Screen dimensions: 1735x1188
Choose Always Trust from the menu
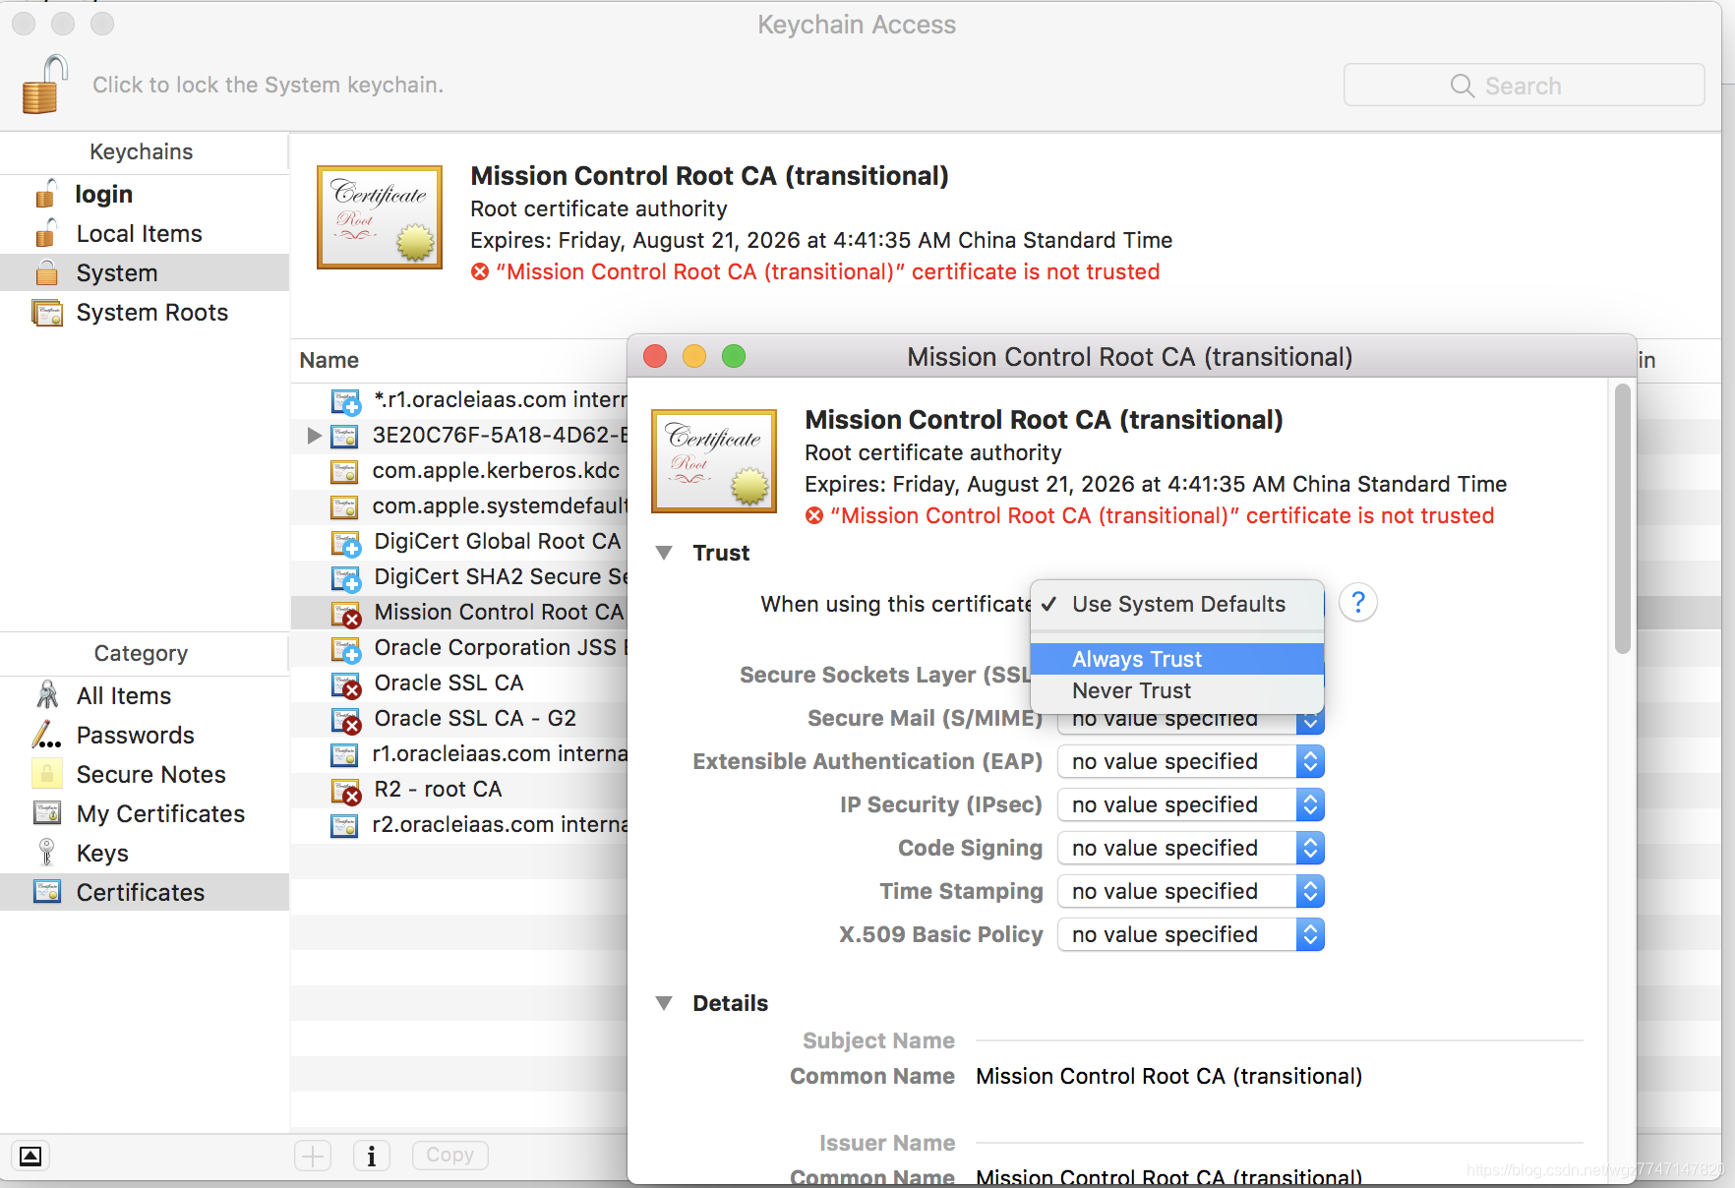coord(1136,659)
